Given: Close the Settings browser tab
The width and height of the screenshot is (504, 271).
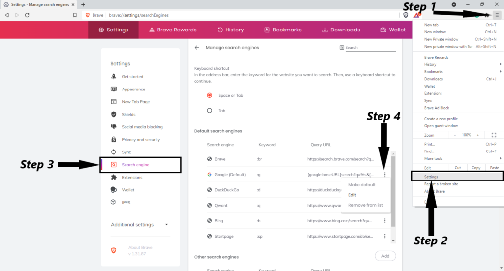Looking at the screenshot, I should tap(73, 5).
